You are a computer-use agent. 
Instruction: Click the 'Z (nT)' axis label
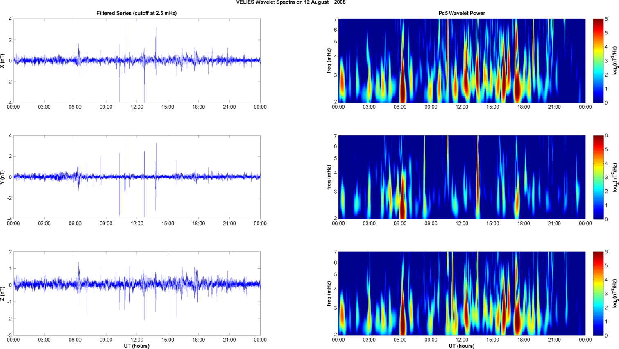(3, 294)
